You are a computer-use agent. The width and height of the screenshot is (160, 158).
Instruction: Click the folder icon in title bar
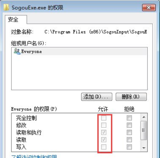point(6,7)
